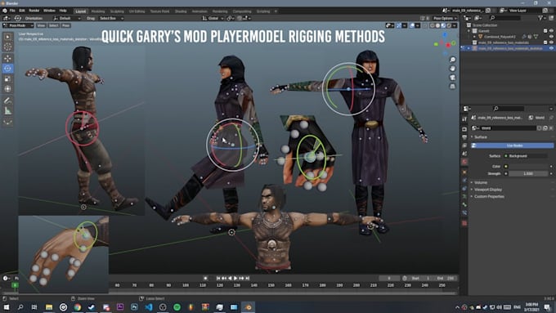The image size is (556, 313).
Task: Open Visual Studio Code from the taskbar
Action: pos(149,307)
